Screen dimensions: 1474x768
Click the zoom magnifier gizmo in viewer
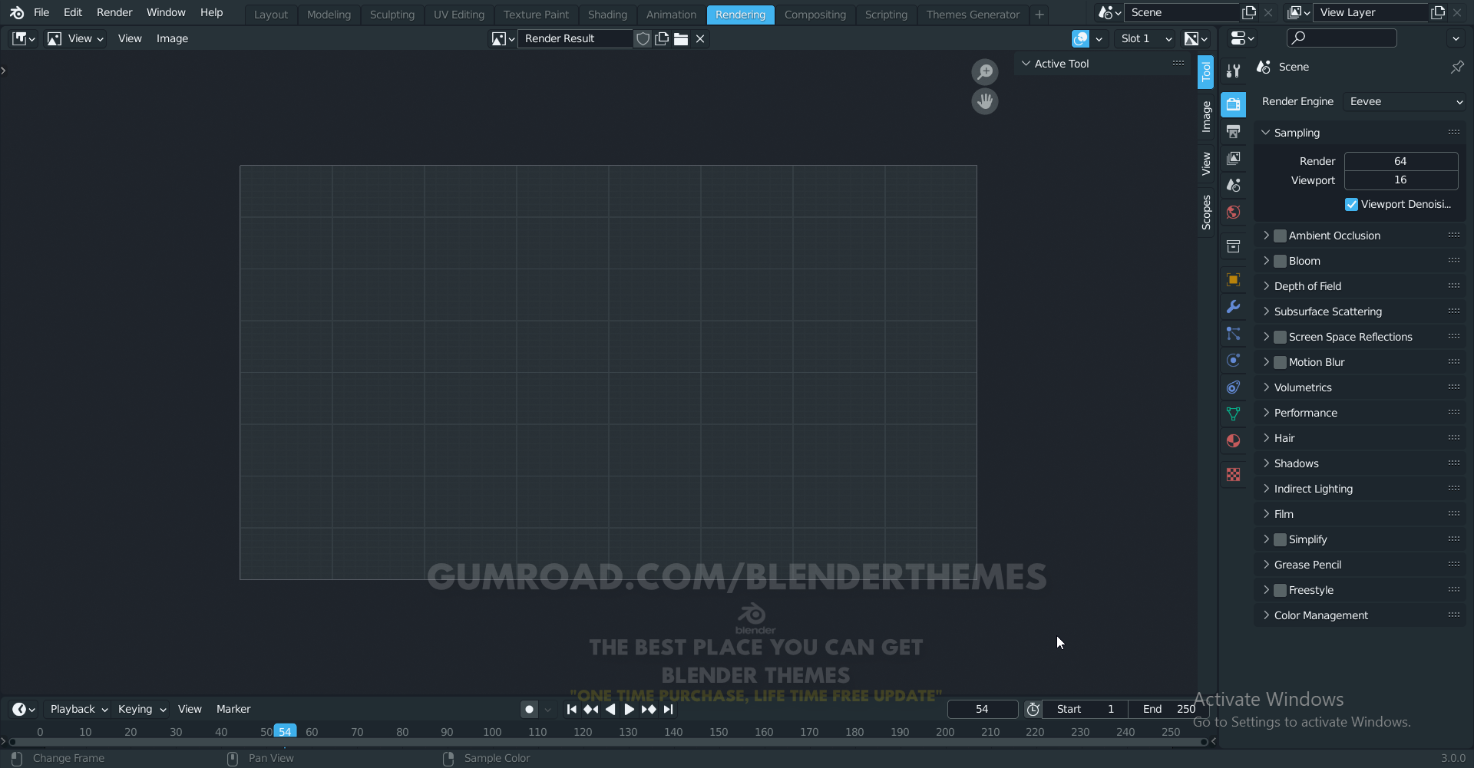click(x=985, y=72)
